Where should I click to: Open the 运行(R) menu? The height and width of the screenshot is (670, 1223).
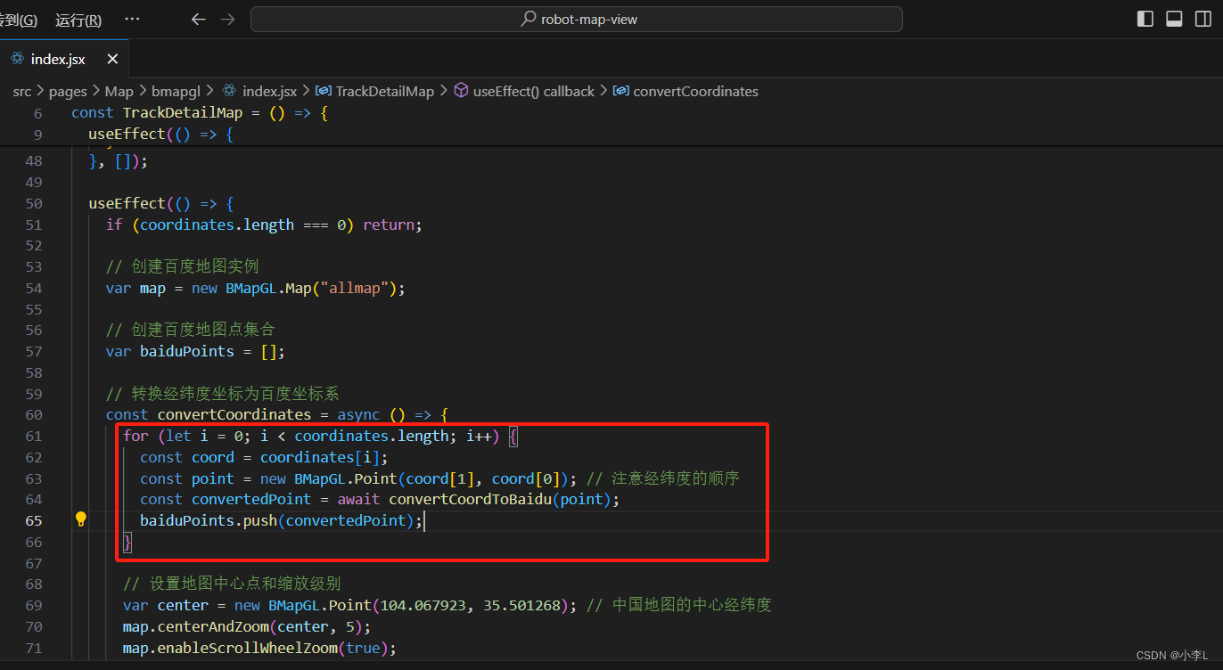(x=77, y=18)
